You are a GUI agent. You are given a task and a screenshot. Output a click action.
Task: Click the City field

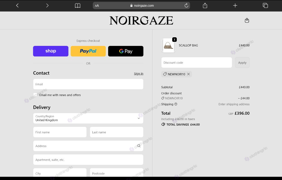[x=60, y=173]
